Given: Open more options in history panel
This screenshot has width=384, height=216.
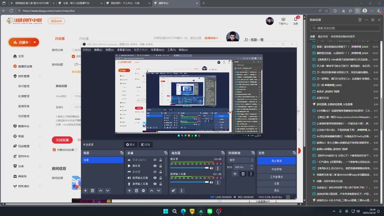Looking at the screenshot, I should [366, 20].
